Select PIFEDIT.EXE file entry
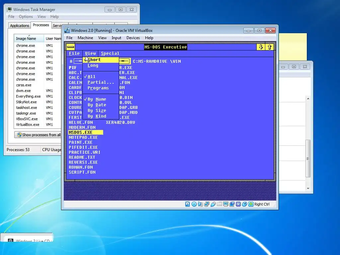Screen dimensions: 340x255 [x=83, y=147]
